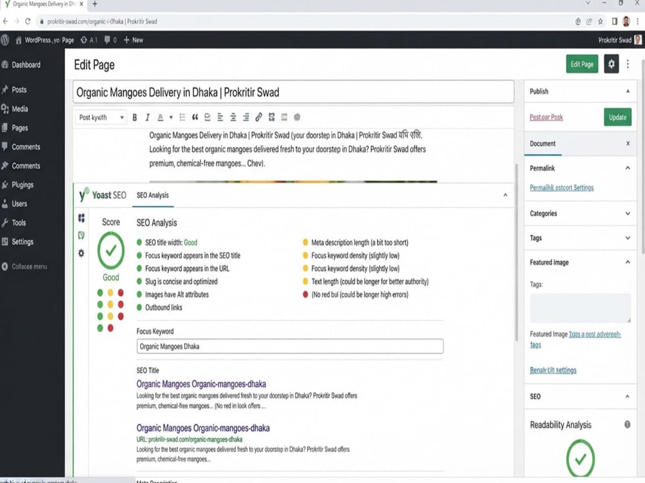Collapse the SEO sidebar section
Screen dimensions: 645x483
pos(628,396)
